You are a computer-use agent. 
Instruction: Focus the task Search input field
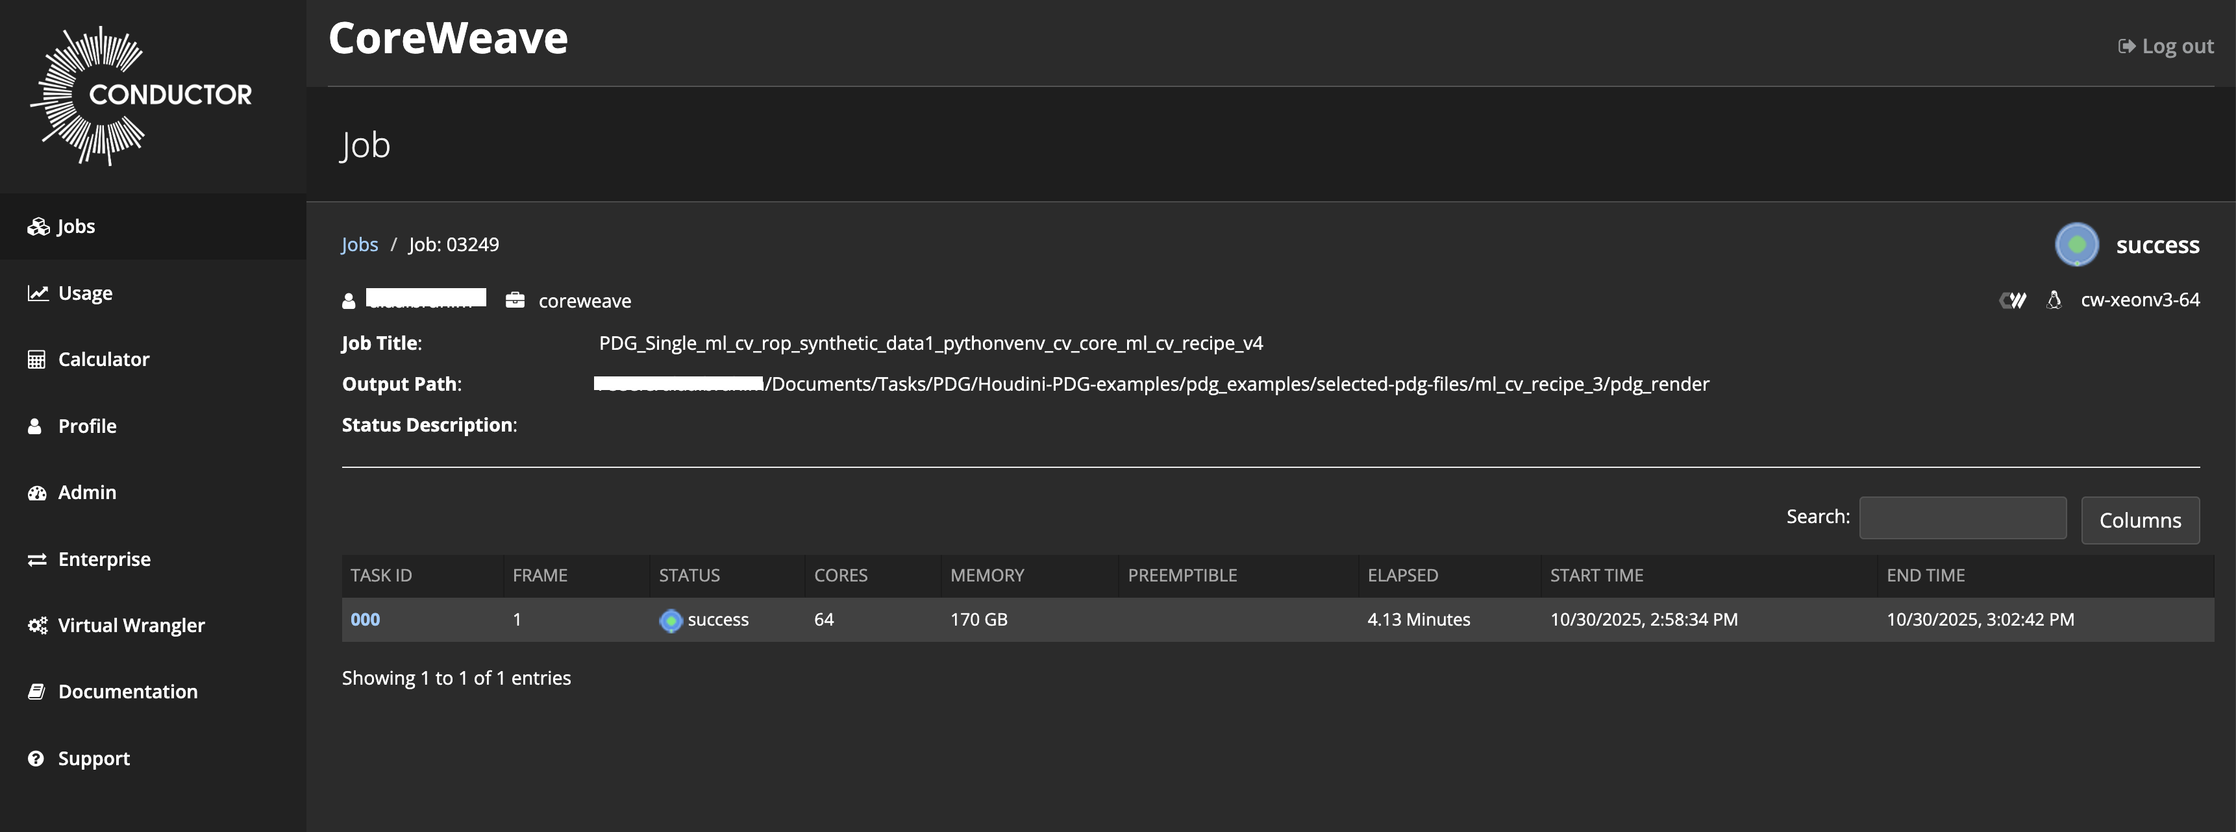coord(1962,518)
